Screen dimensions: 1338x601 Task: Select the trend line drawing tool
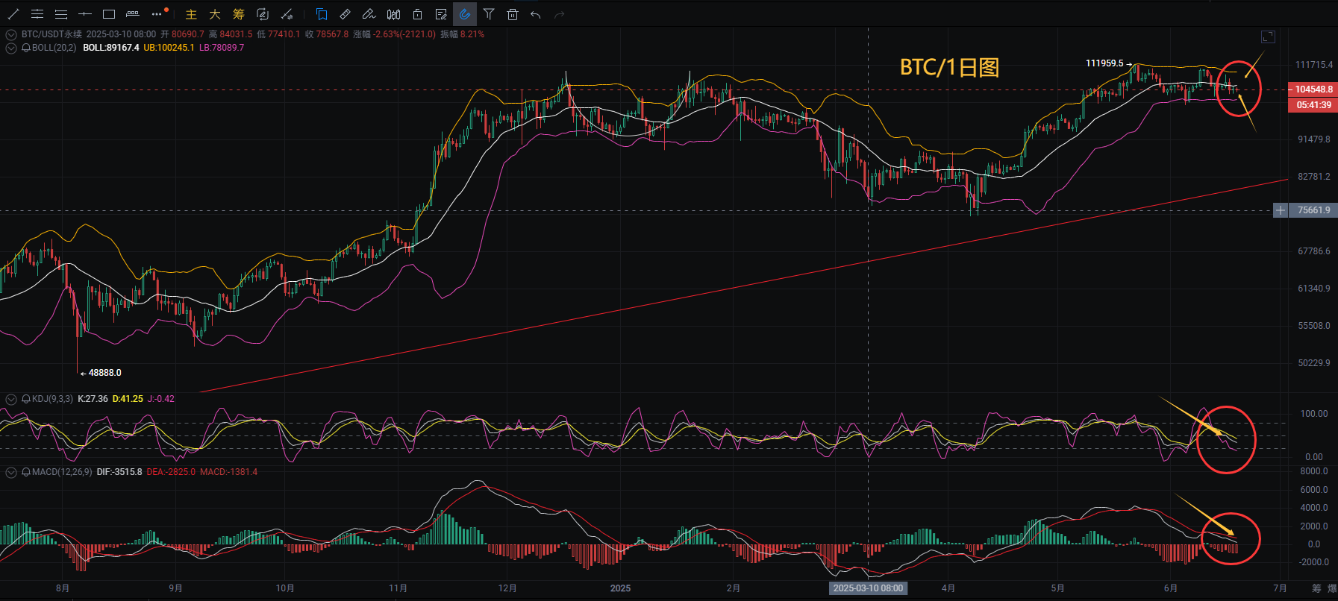pos(13,14)
